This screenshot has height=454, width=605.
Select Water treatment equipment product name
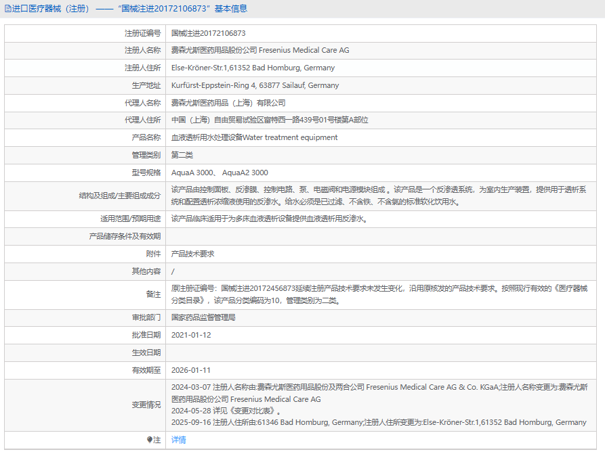click(x=254, y=137)
